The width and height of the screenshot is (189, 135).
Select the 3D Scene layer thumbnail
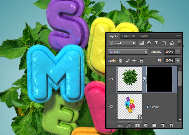130,106
